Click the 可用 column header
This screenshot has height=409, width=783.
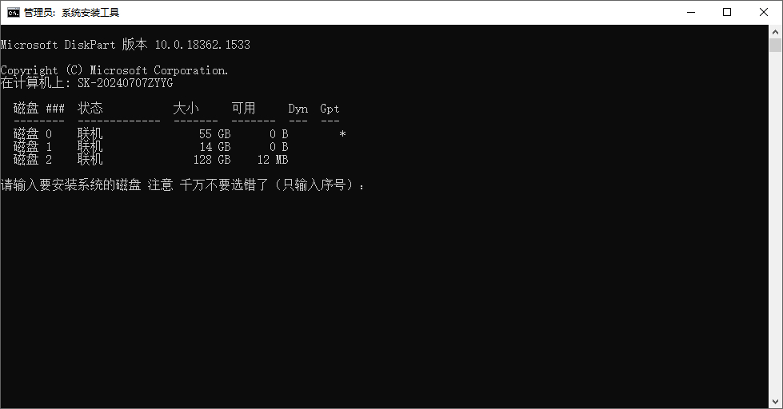pyautogui.click(x=243, y=108)
